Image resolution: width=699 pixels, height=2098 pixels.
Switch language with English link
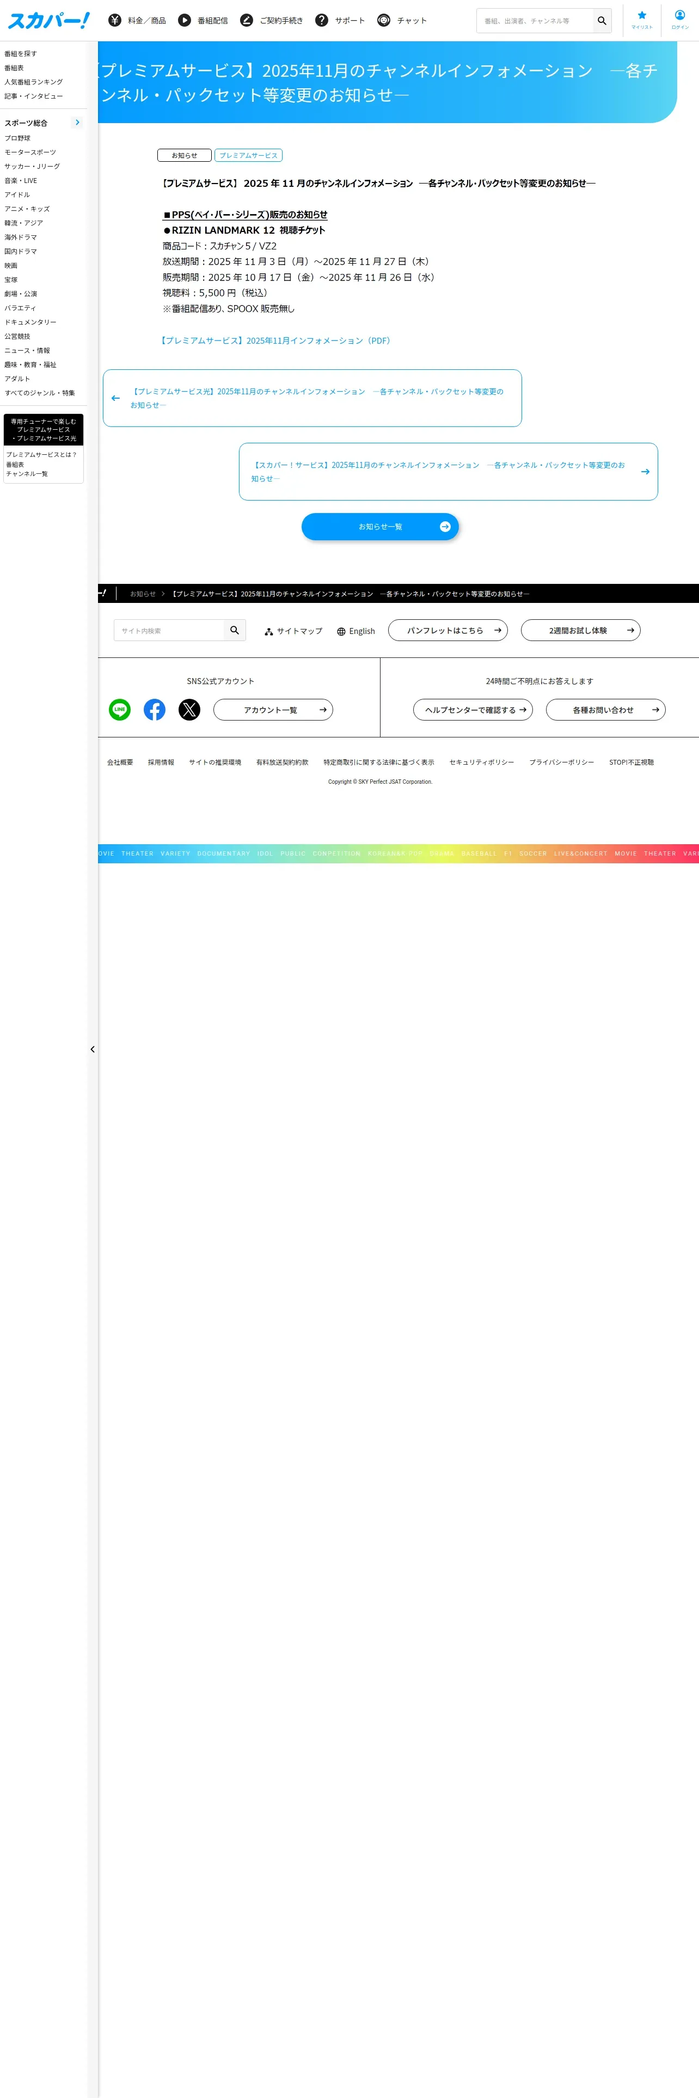[x=362, y=631]
